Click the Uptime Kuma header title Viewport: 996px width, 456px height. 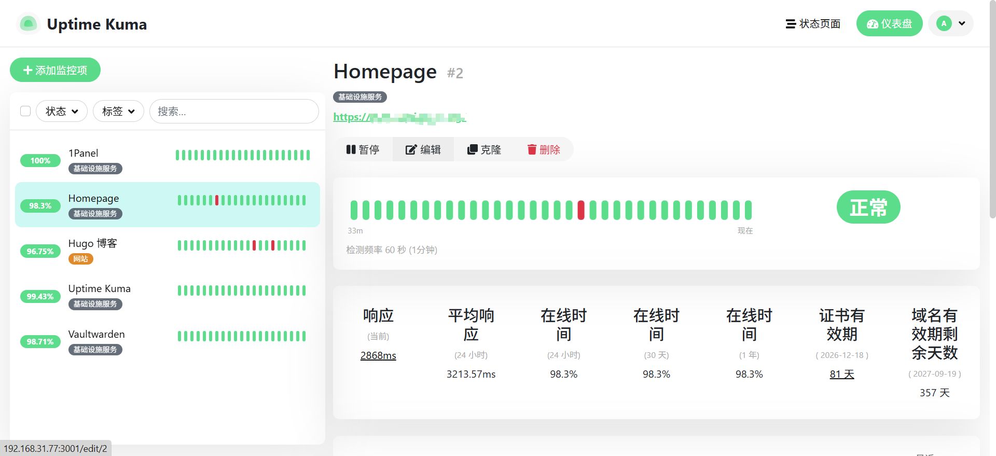click(97, 24)
